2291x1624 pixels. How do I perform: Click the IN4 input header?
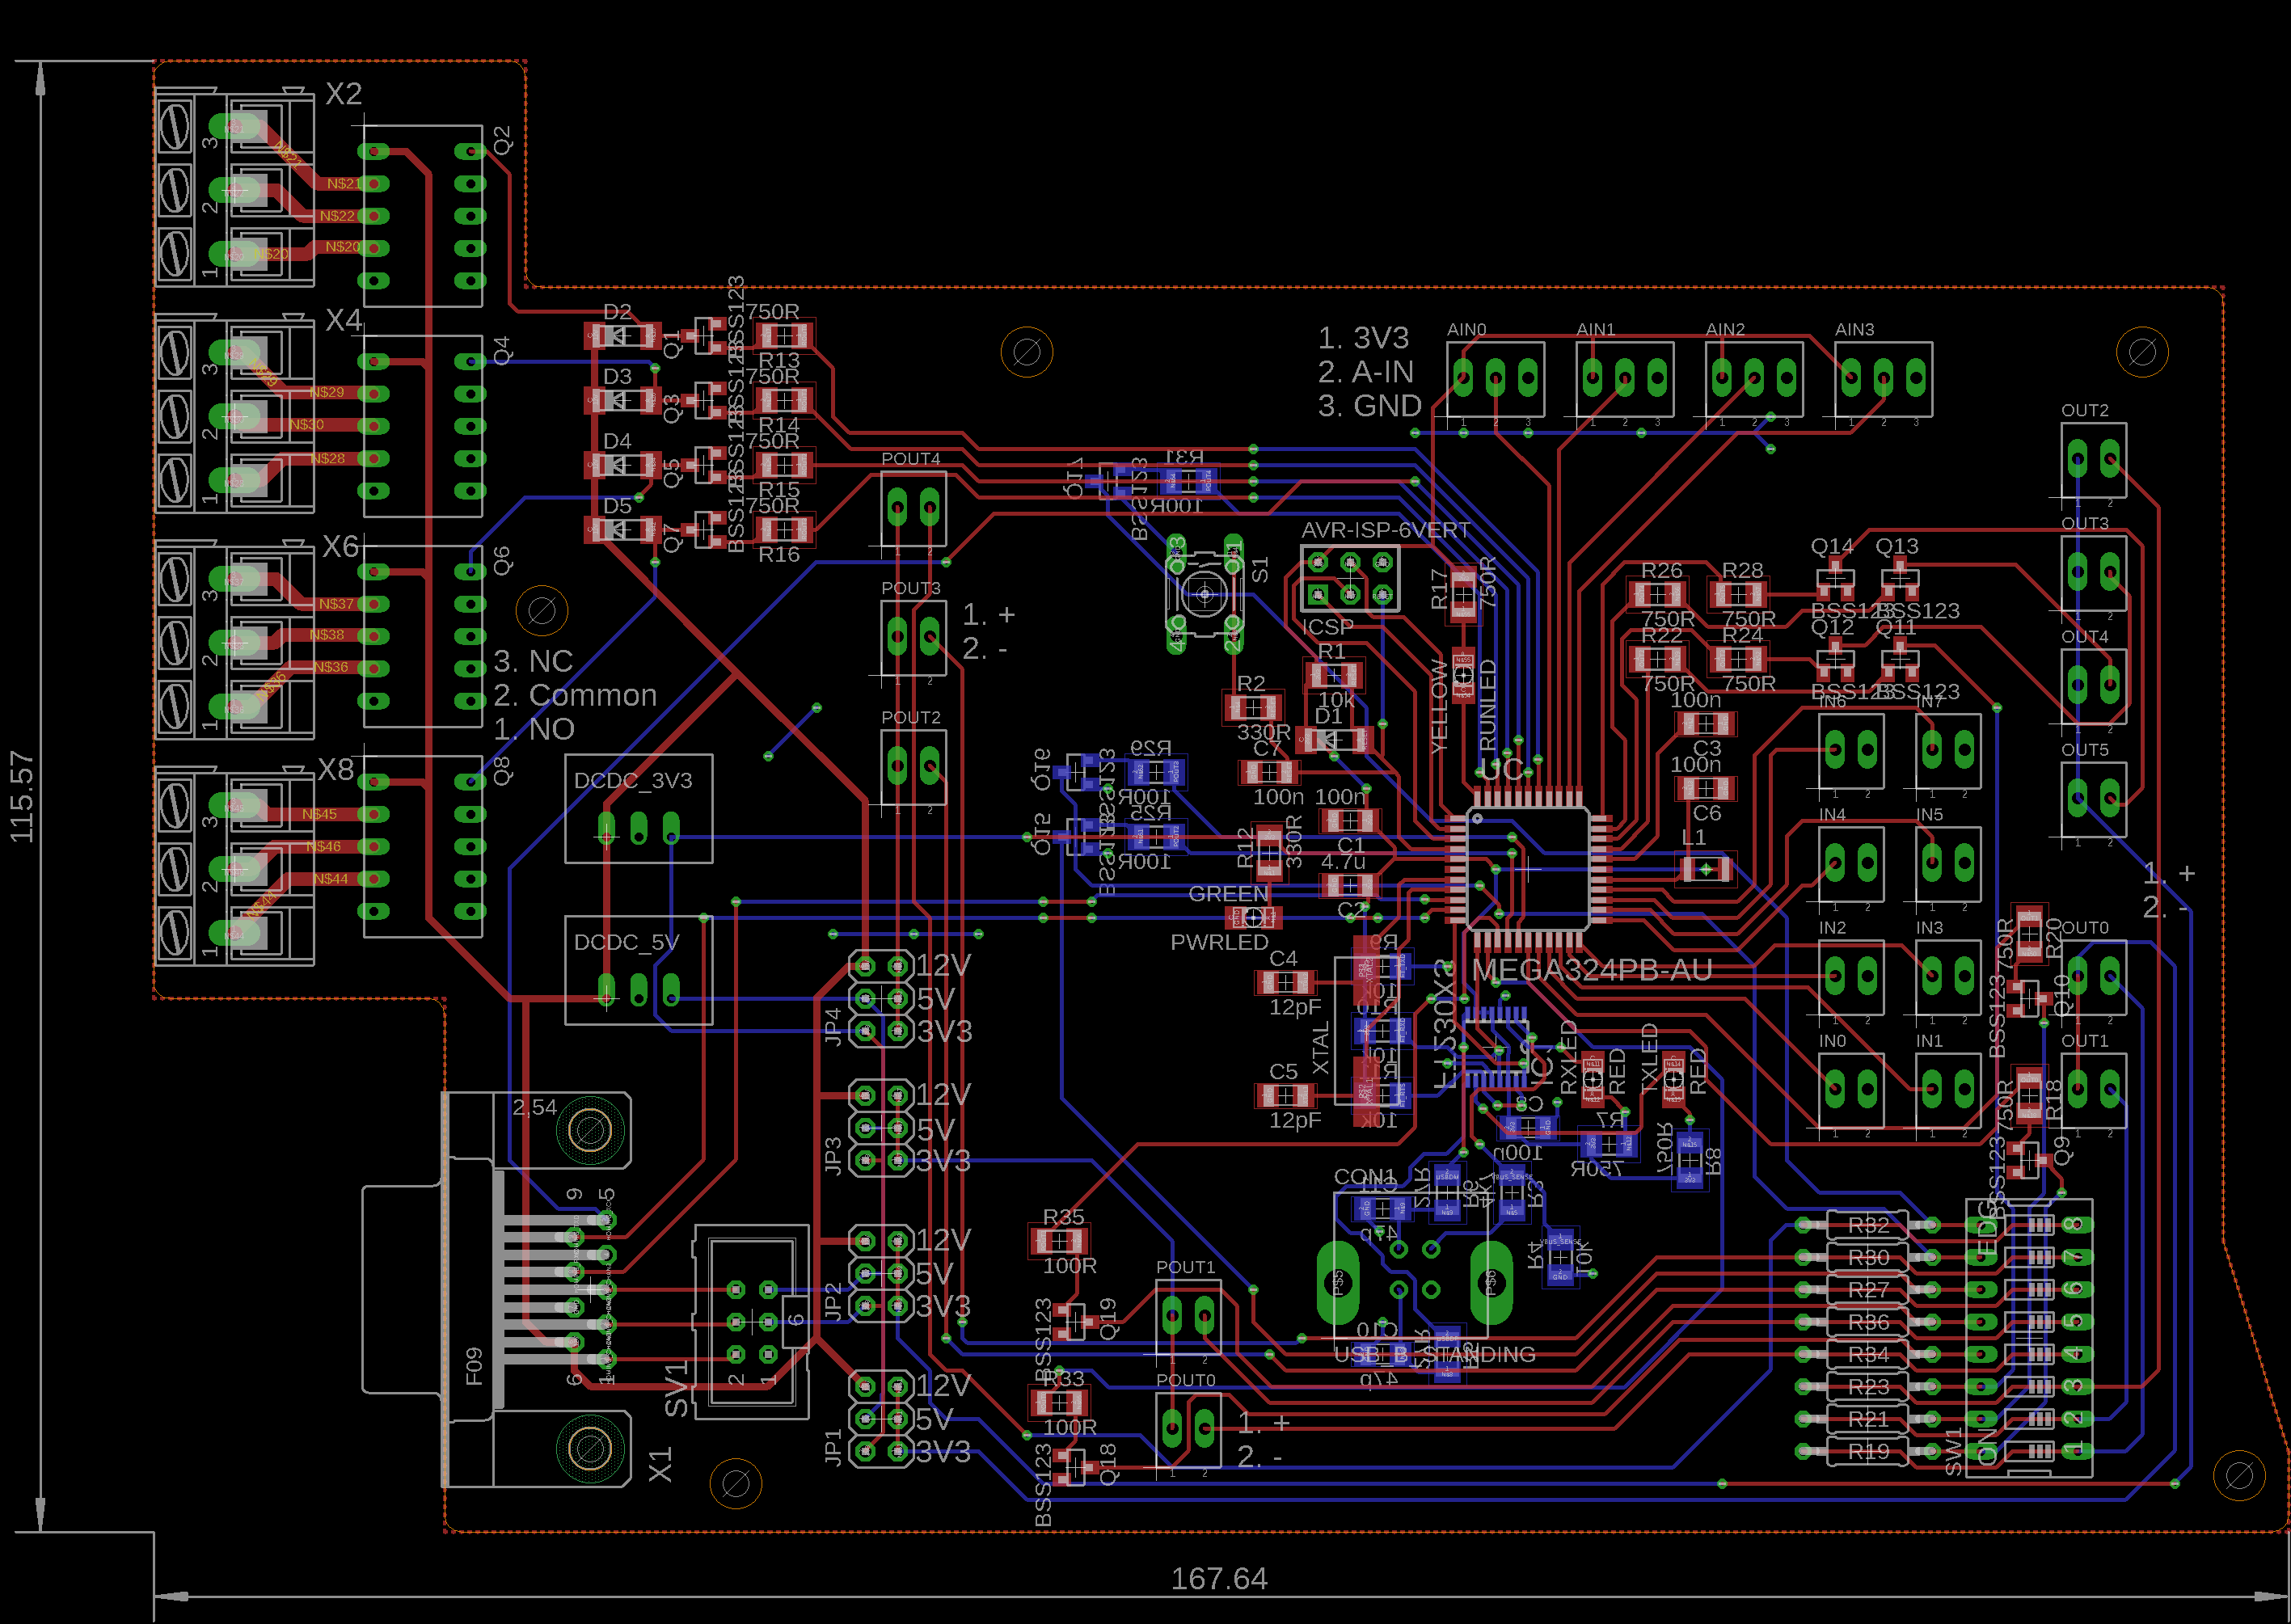[1851, 864]
